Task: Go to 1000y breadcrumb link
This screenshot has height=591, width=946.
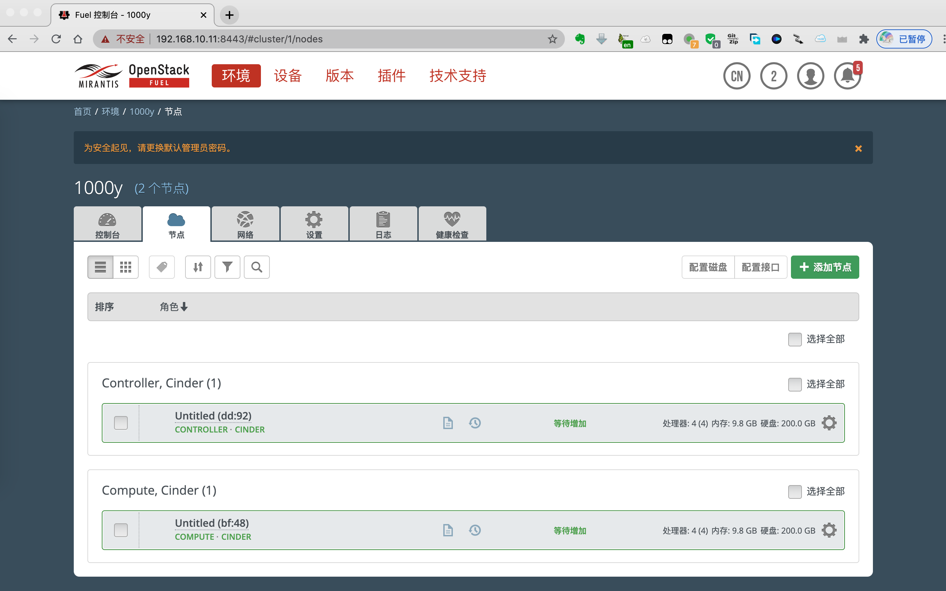Action: pos(142,112)
